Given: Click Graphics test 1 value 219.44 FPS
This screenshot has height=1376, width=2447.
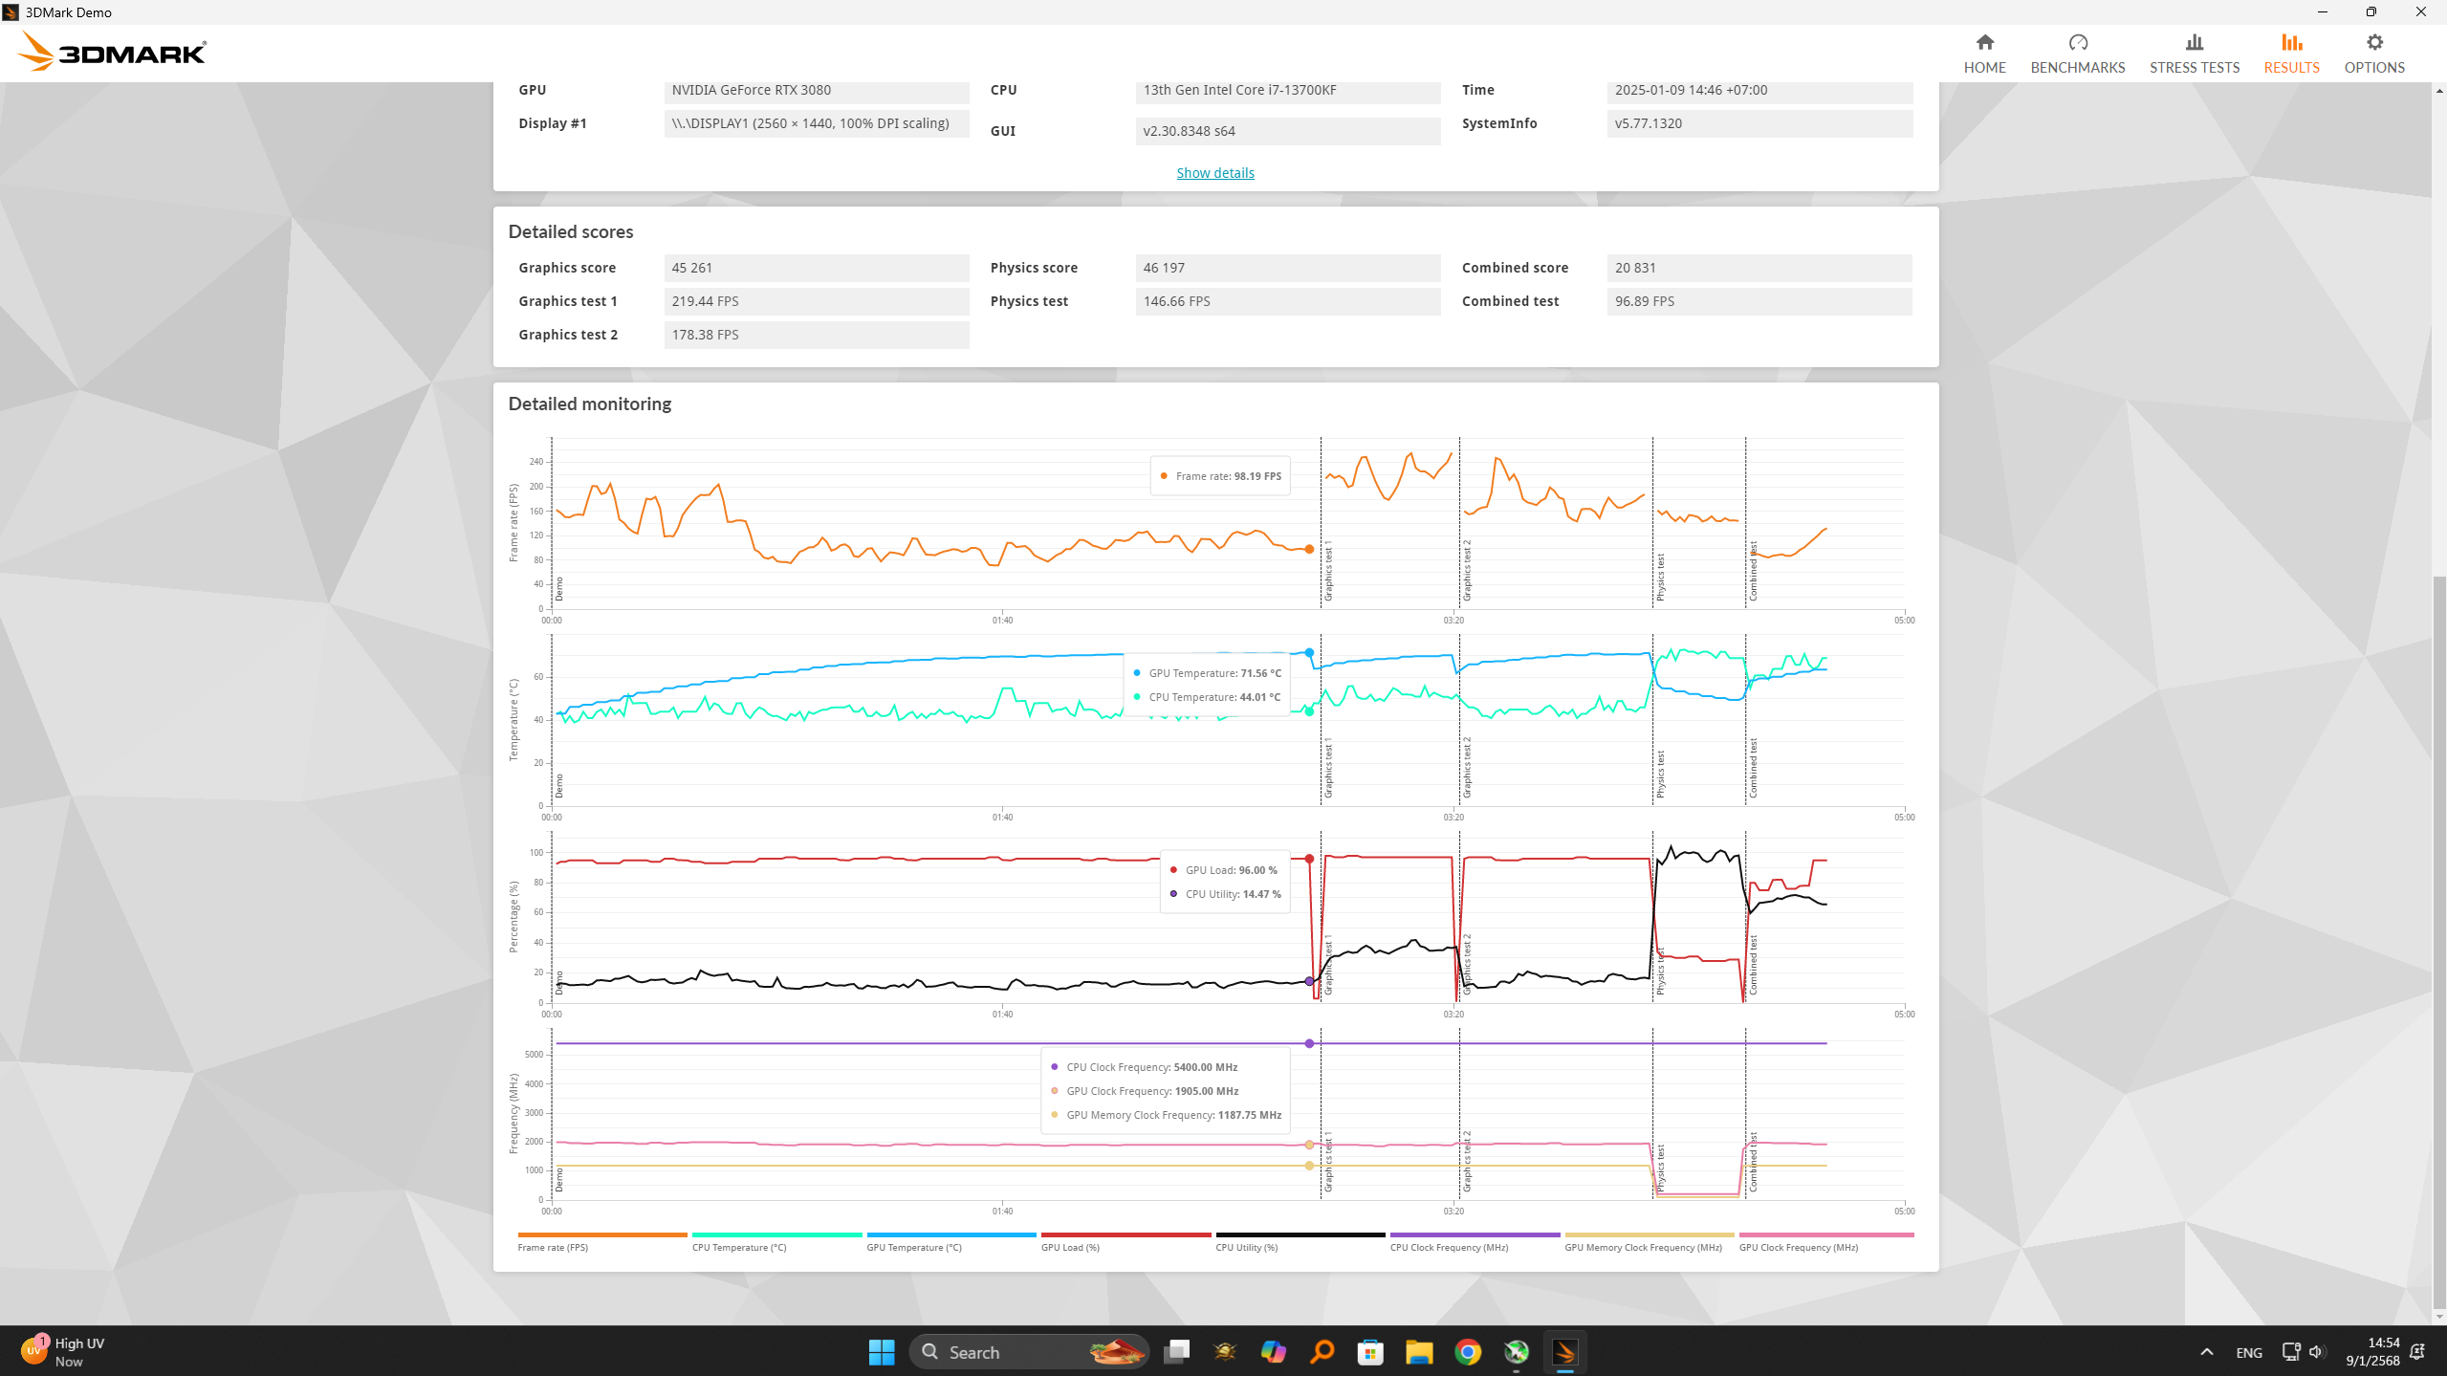Looking at the screenshot, I should [816, 301].
